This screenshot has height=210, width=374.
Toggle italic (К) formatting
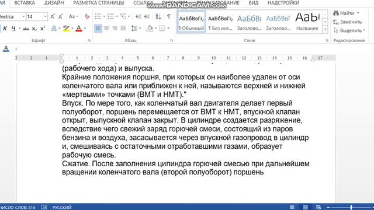5,29
